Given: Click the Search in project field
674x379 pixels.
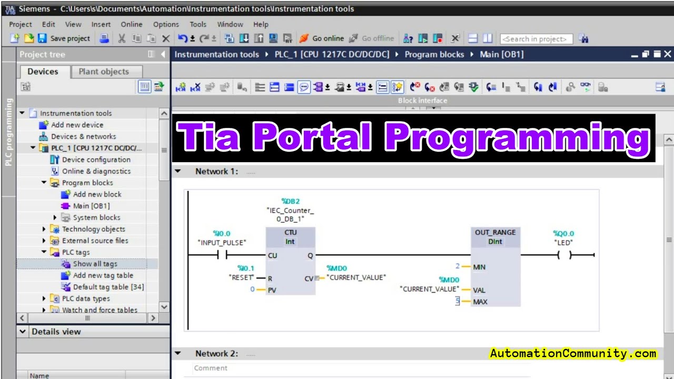Looking at the screenshot, I should (x=536, y=39).
